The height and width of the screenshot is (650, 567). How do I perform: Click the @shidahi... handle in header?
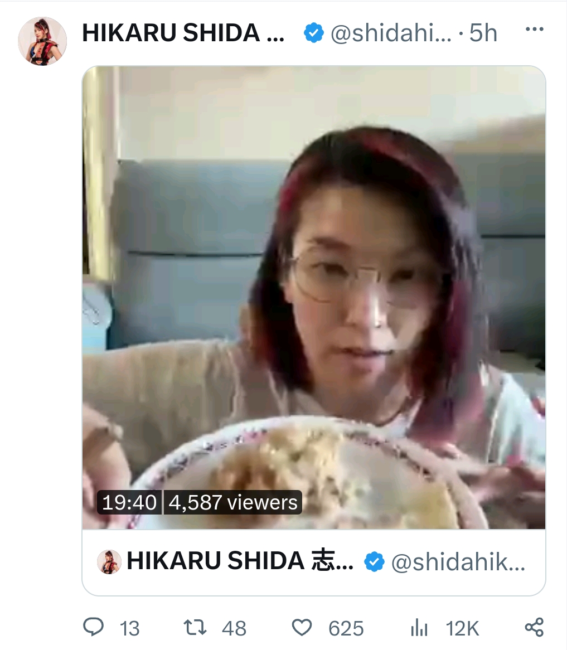coord(391,33)
